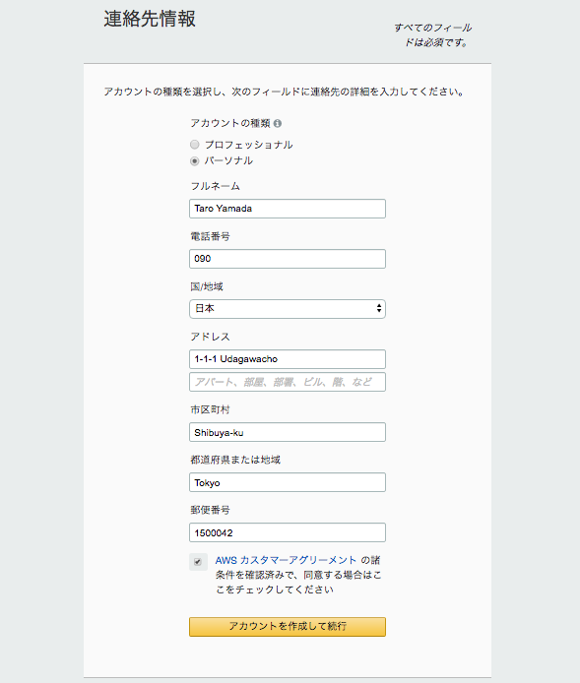Click the address field with 1-1-1 Udagawacho

[288, 359]
